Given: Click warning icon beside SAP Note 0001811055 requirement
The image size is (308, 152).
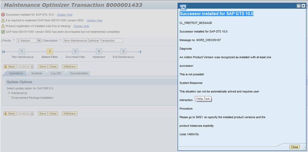Looking at the screenshot, I should click(x=3, y=21).
